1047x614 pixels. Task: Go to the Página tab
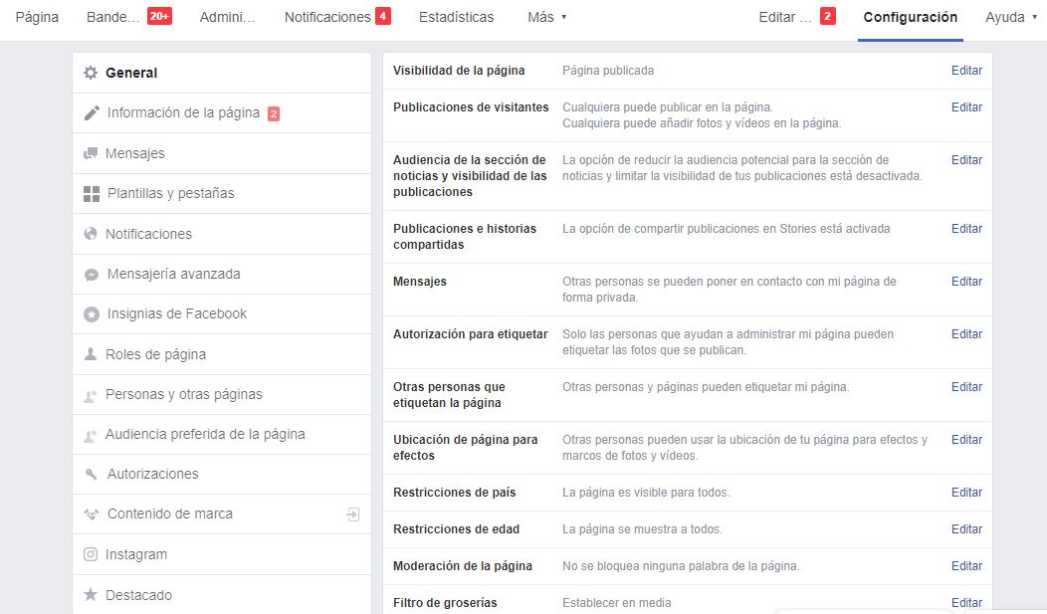[37, 17]
